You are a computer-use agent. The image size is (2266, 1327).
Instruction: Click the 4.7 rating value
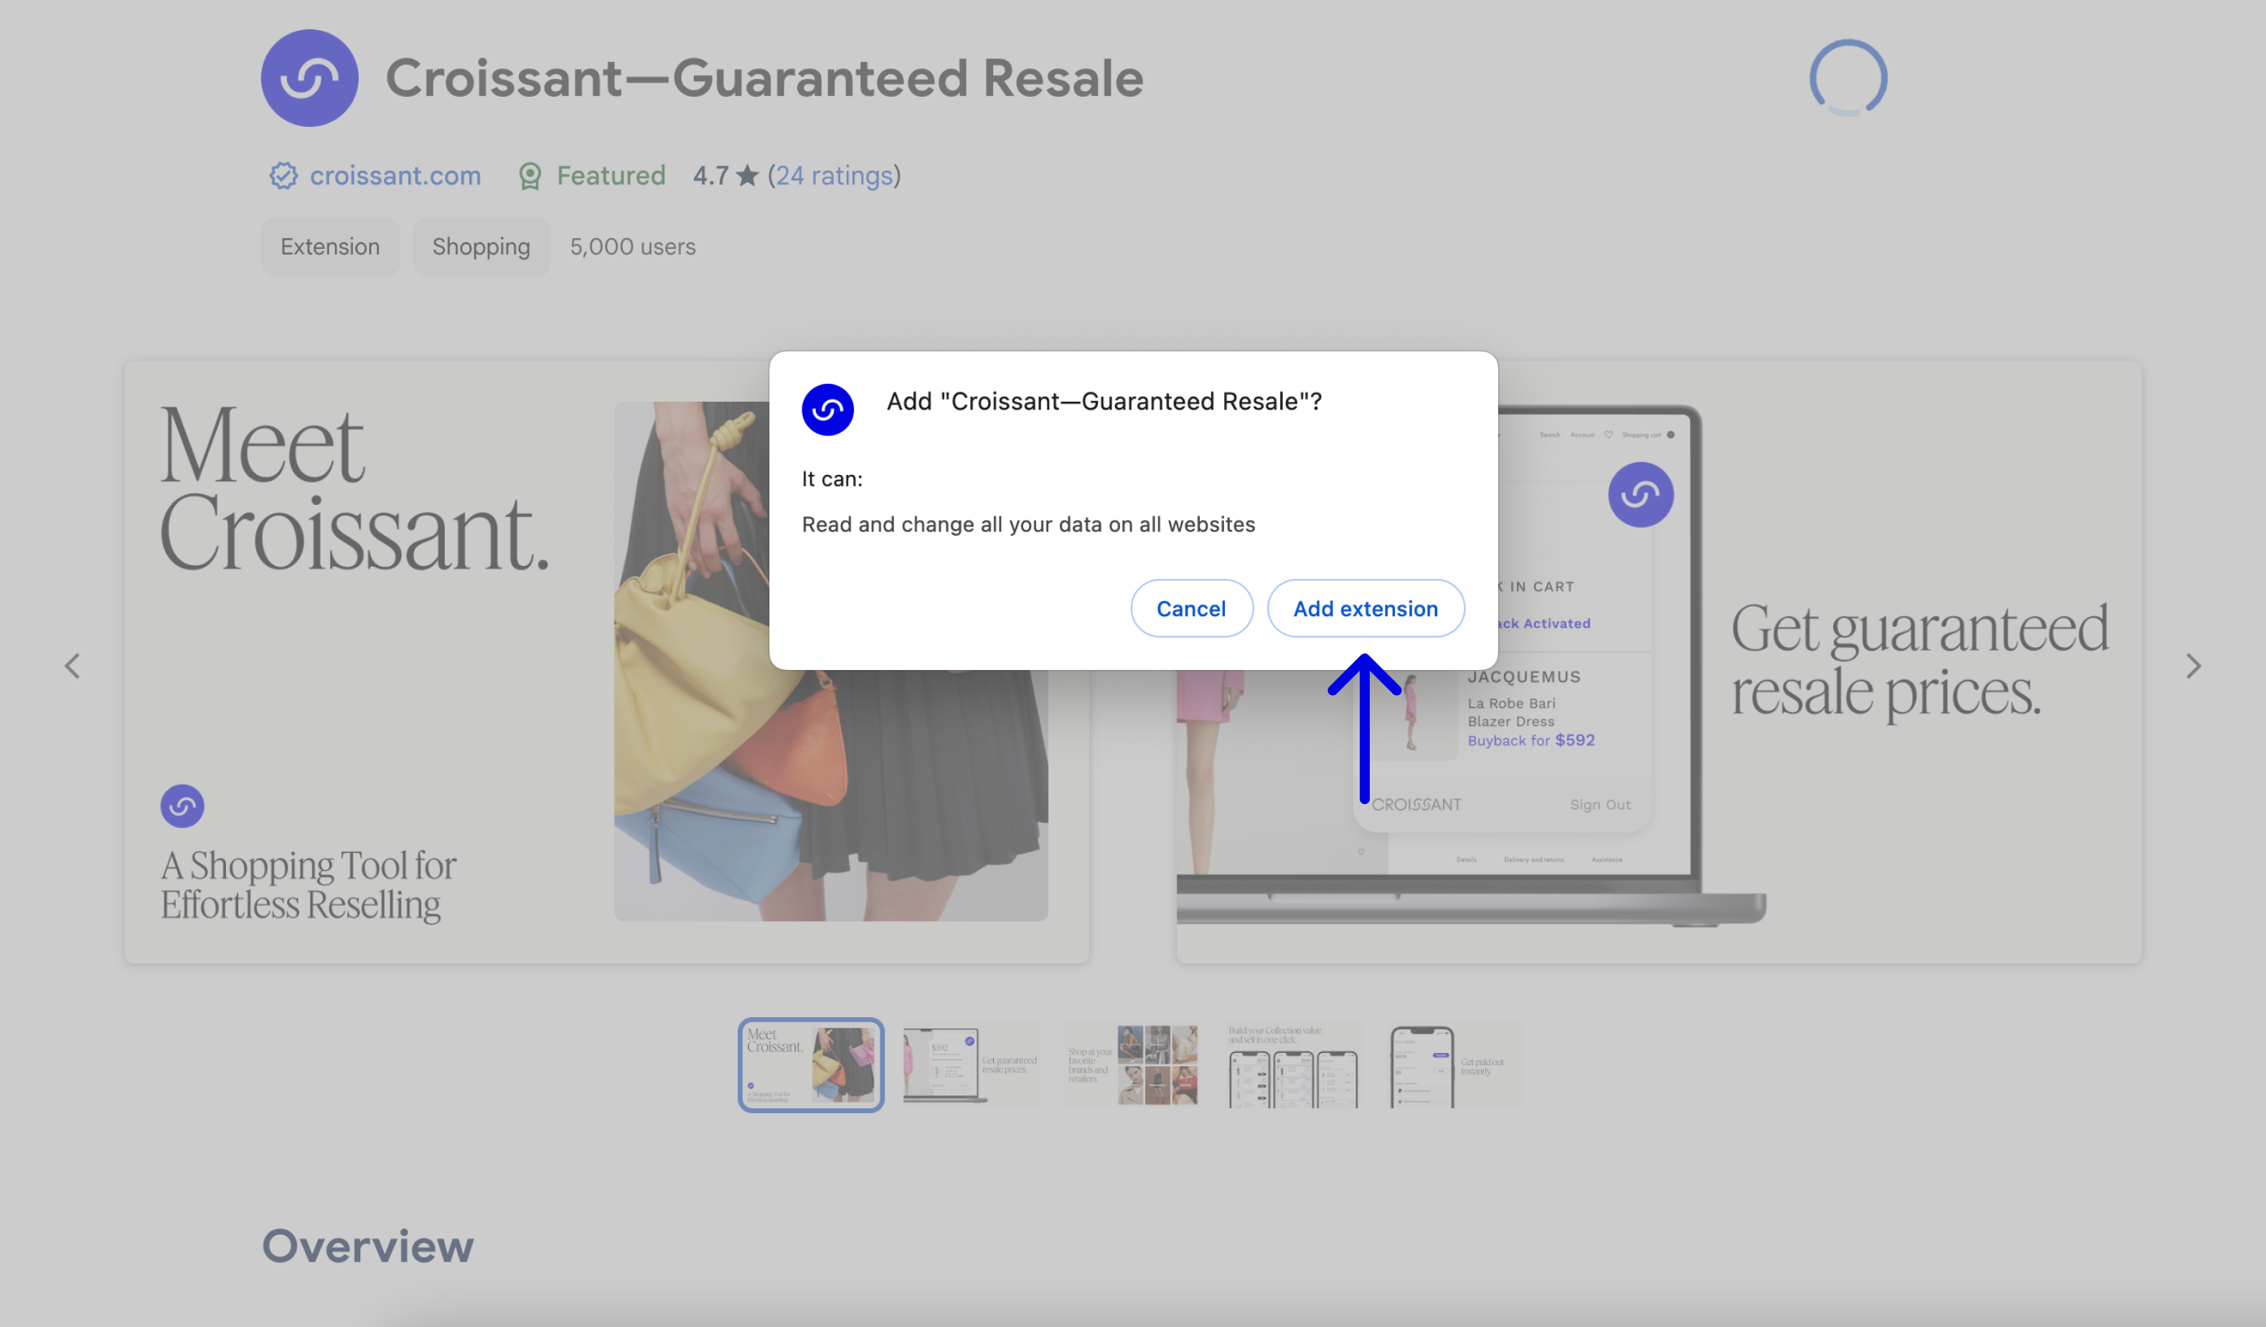coord(710,175)
